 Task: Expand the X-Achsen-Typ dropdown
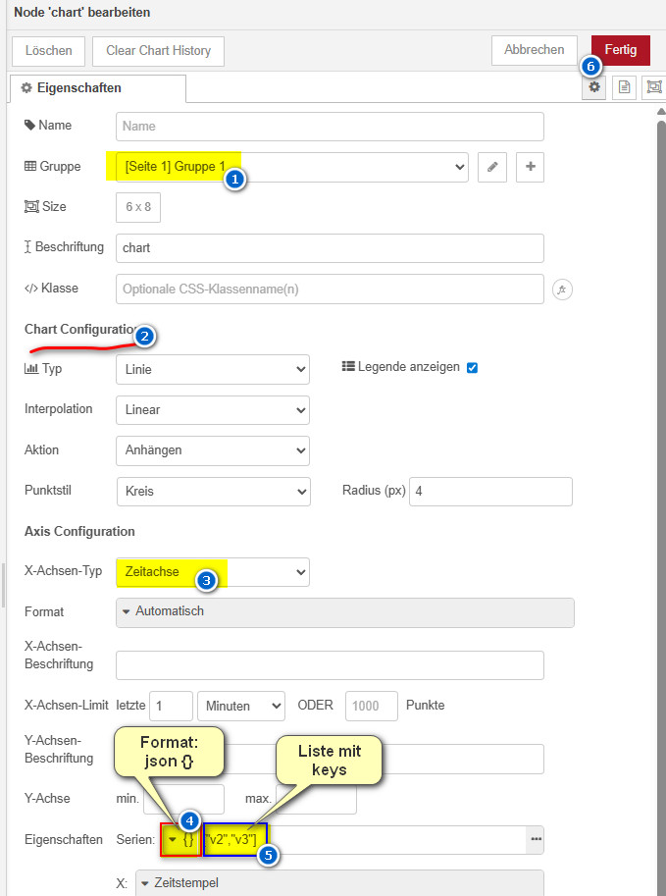pyautogui.click(x=212, y=571)
